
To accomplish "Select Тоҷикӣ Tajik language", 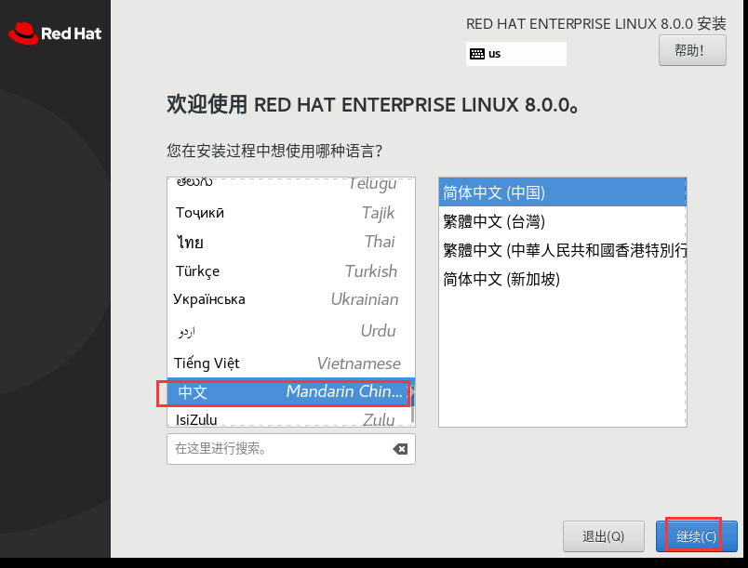I will click(x=291, y=213).
